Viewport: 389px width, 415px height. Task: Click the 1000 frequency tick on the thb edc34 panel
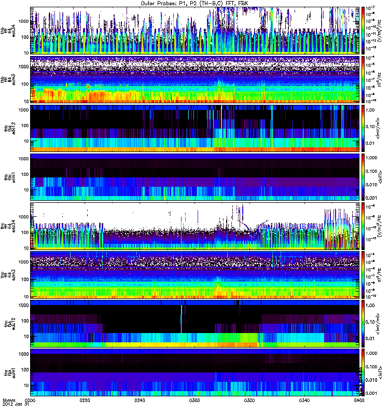point(23,21)
